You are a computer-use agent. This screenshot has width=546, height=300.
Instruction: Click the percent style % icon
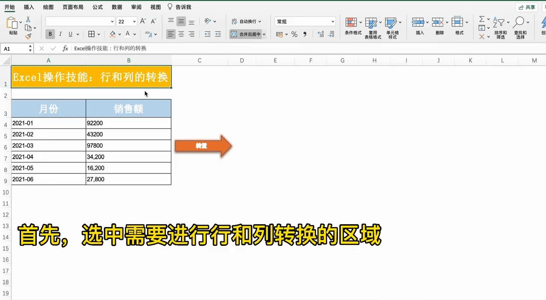click(294, 35)
